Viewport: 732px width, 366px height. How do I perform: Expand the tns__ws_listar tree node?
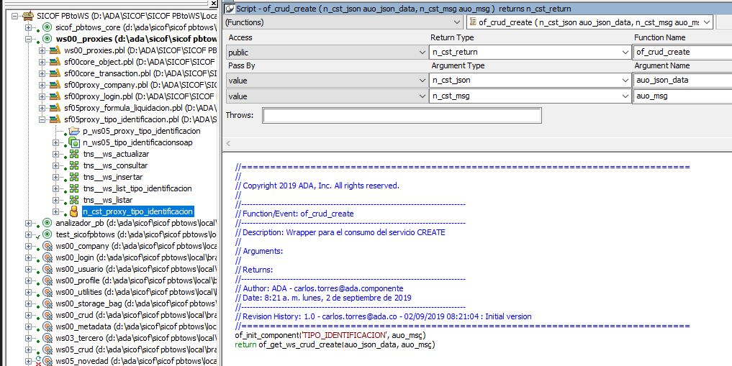(x=56, y=200)
